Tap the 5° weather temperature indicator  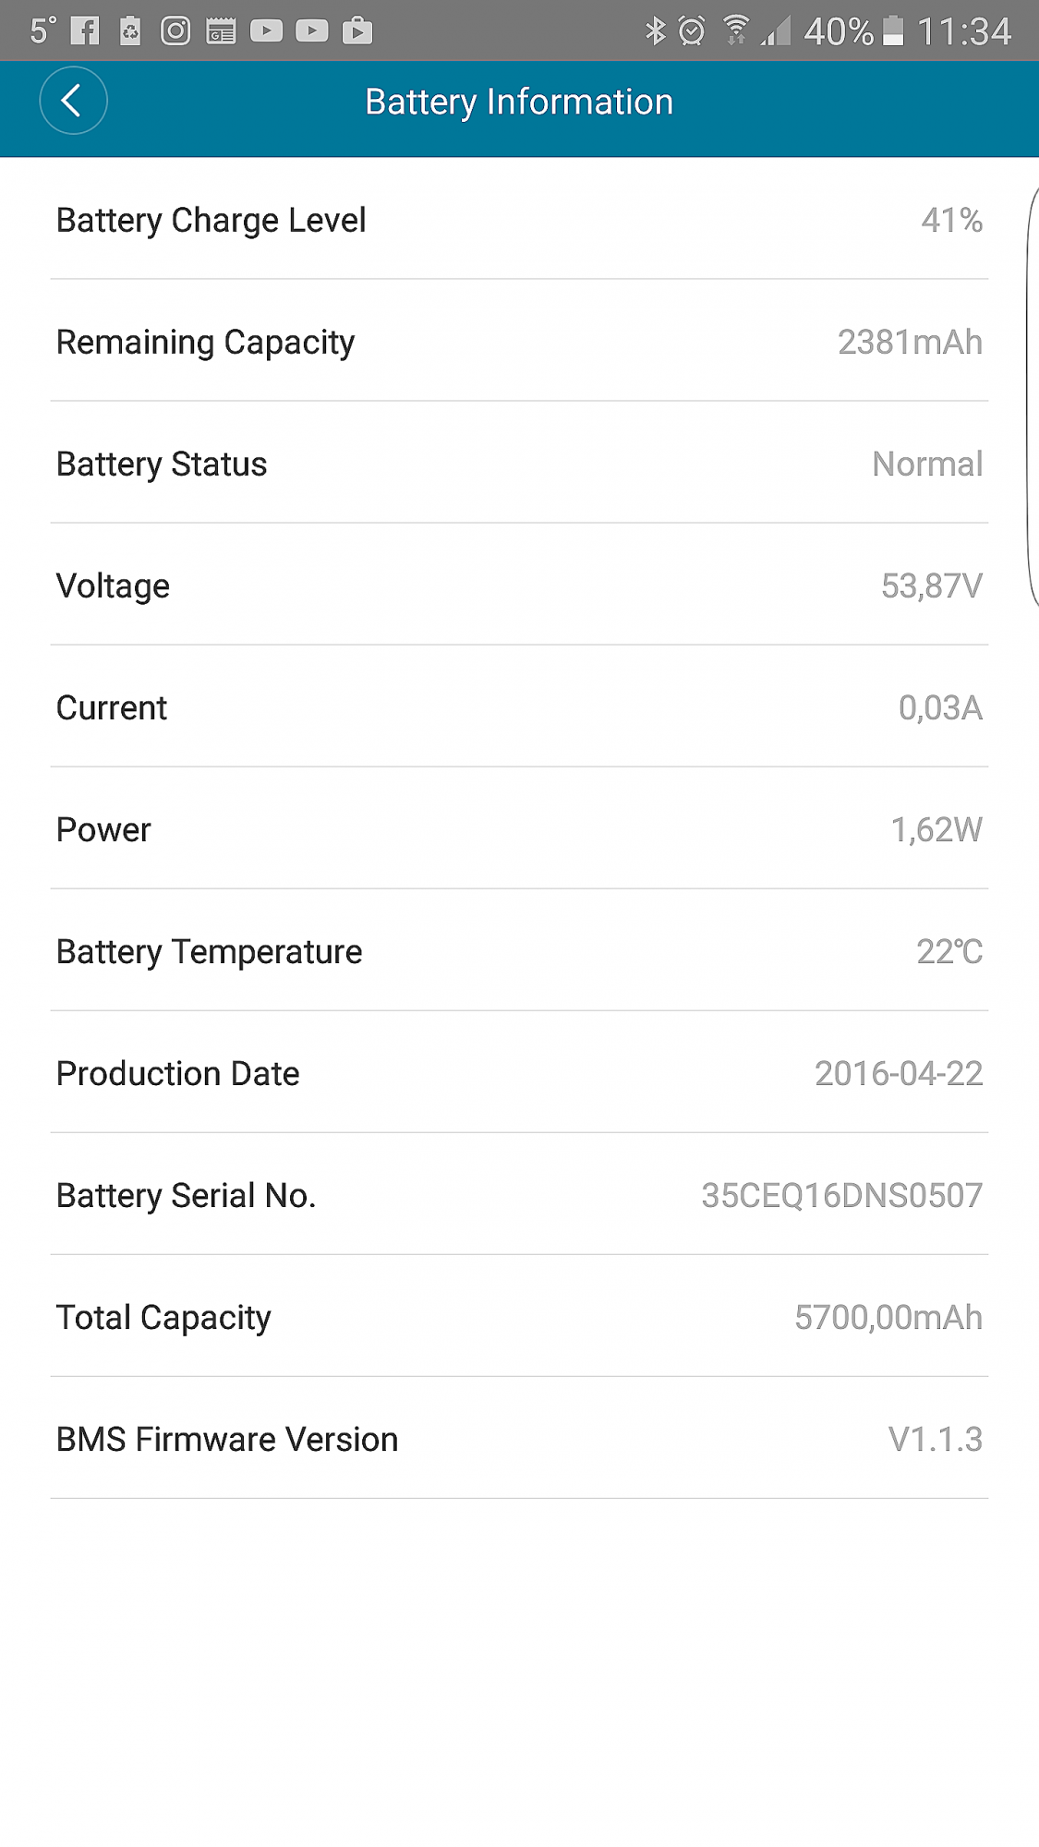(x=42, y=31)
